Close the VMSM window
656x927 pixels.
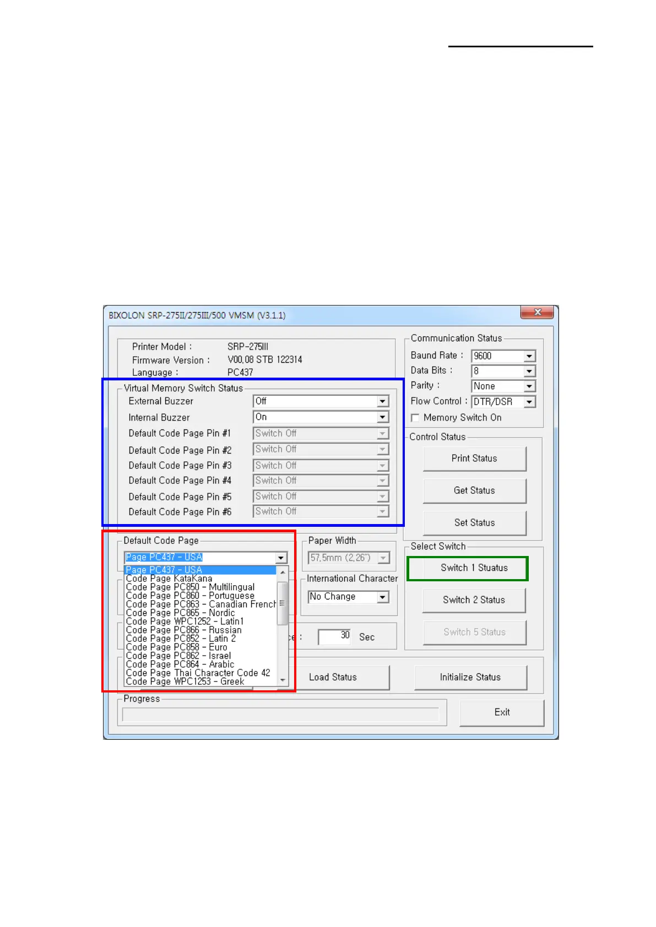coord(538,312)
